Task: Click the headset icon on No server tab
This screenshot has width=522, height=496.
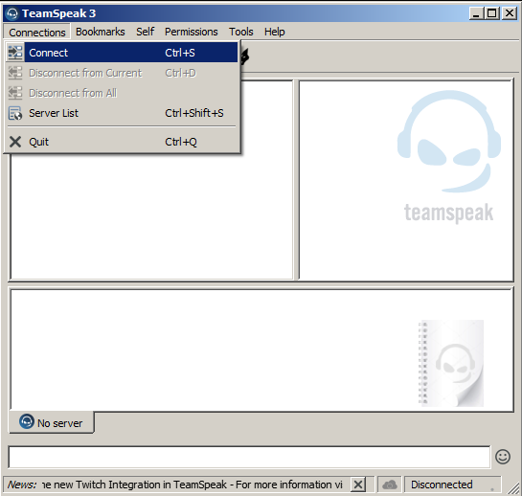Action: 27,421
